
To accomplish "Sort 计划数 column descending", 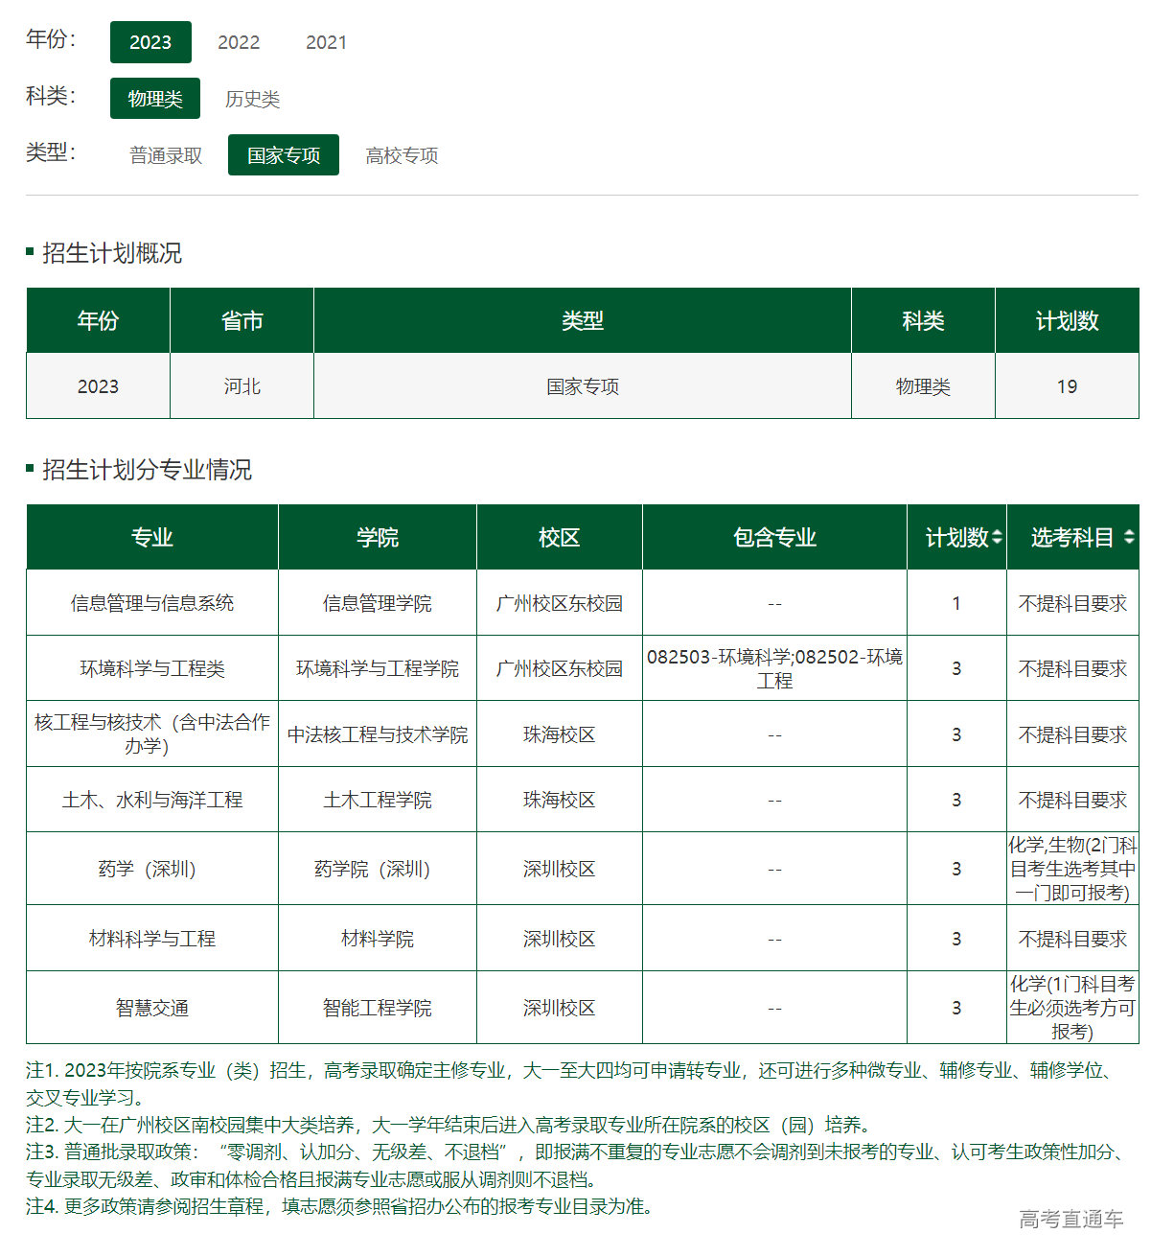I will click(x=998, y=543).
